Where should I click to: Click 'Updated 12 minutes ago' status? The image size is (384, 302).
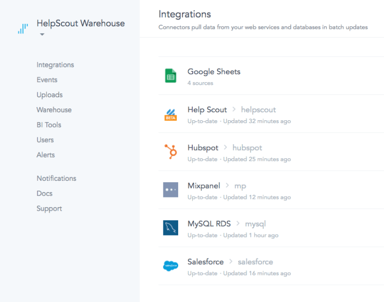(257, 197)
